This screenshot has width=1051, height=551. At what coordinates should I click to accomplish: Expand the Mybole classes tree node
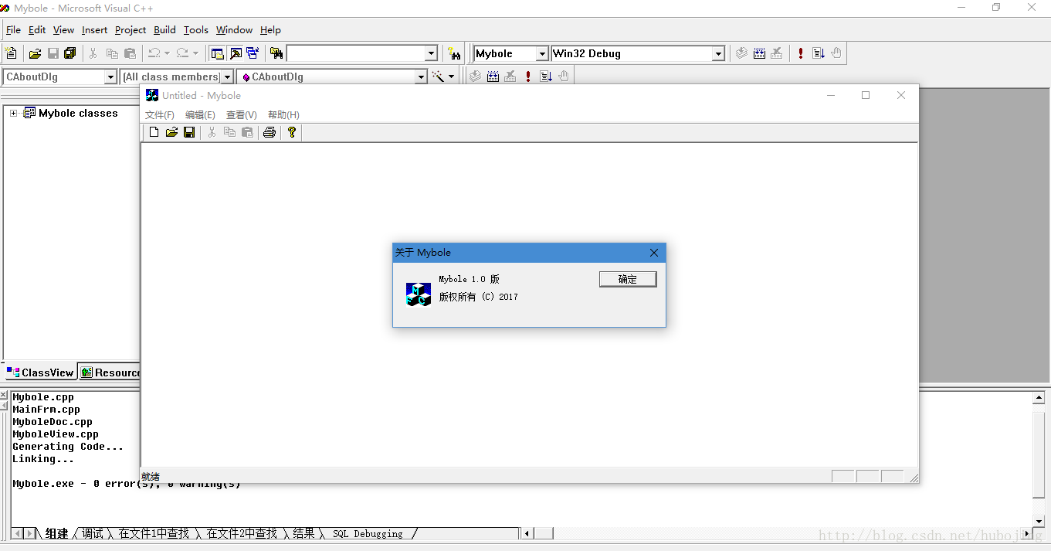click(x=14, y=113)
